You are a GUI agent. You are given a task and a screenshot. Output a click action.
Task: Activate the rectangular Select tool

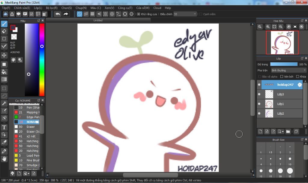[x=4, y=88]
